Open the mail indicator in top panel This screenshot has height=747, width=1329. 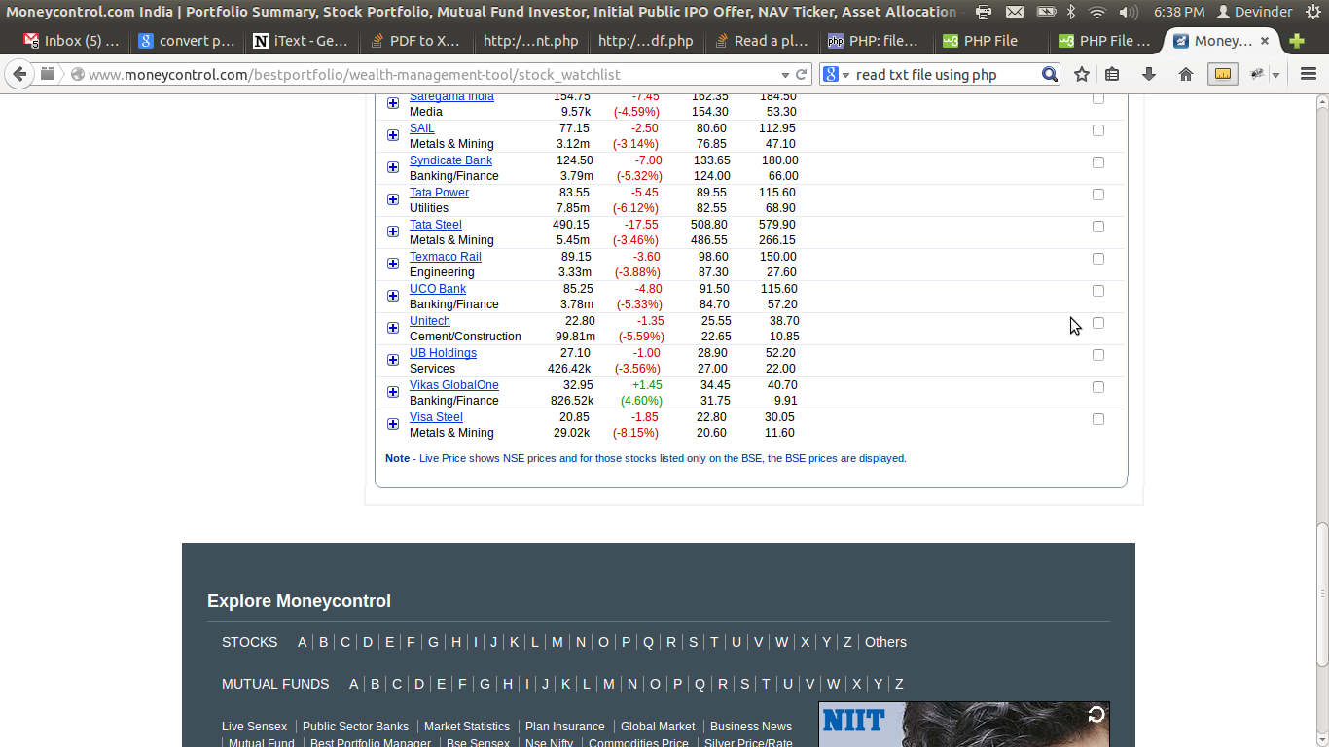[1015, 12]
